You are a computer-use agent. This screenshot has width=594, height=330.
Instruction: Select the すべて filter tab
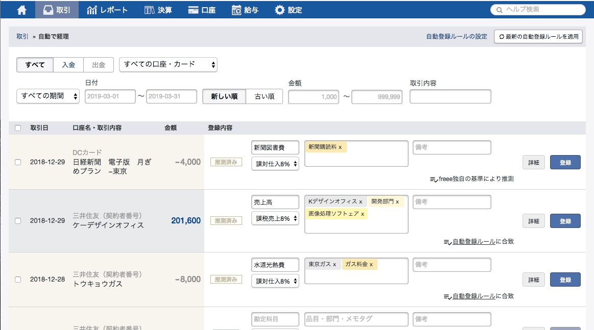(35, 65)
